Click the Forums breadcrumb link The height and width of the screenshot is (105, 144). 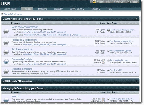pos(19,14)
